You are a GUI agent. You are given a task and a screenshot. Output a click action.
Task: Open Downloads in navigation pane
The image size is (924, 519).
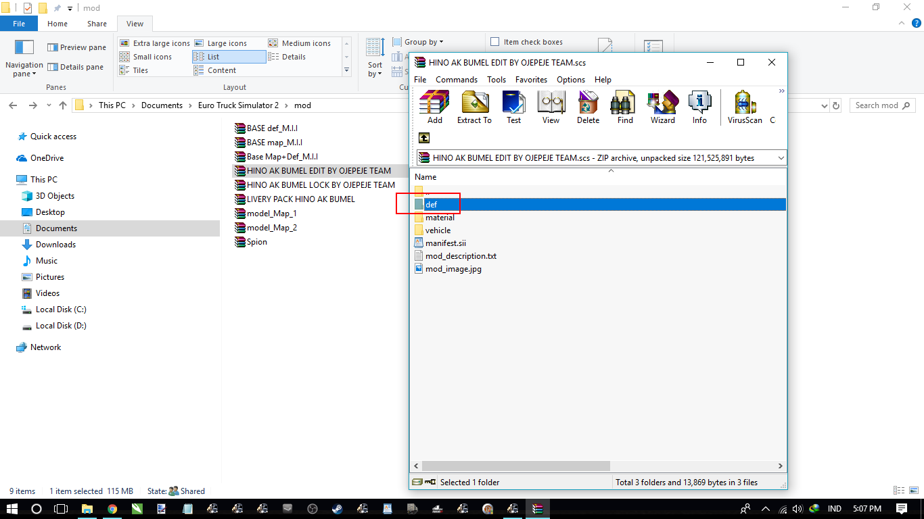pyautogui.click(x=55, y=245)
